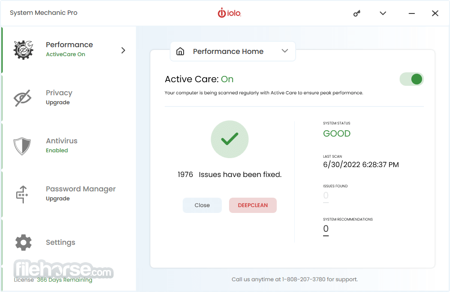Go to the Antivirus section label

point(62,141)
